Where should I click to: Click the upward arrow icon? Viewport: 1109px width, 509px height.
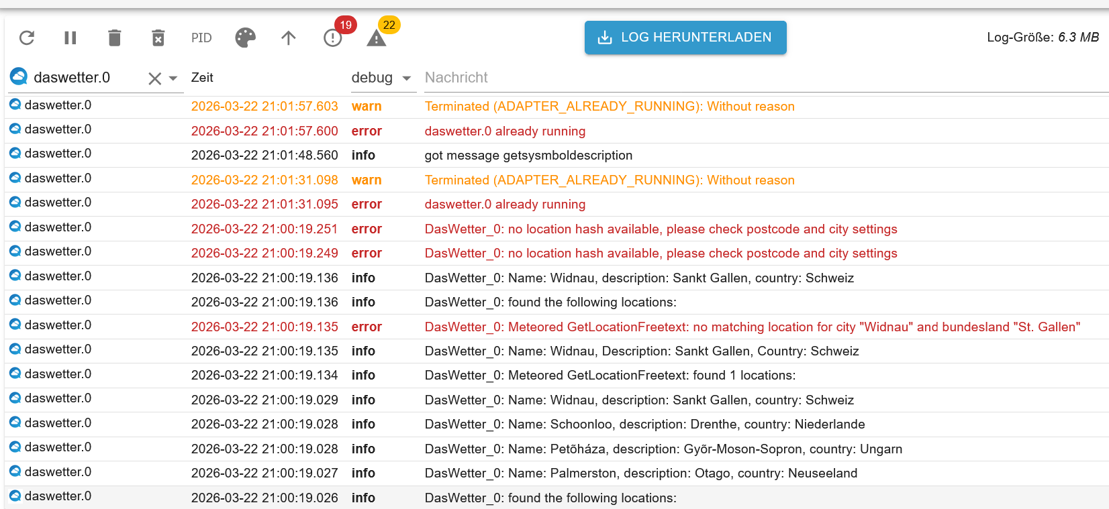(289, 38)
